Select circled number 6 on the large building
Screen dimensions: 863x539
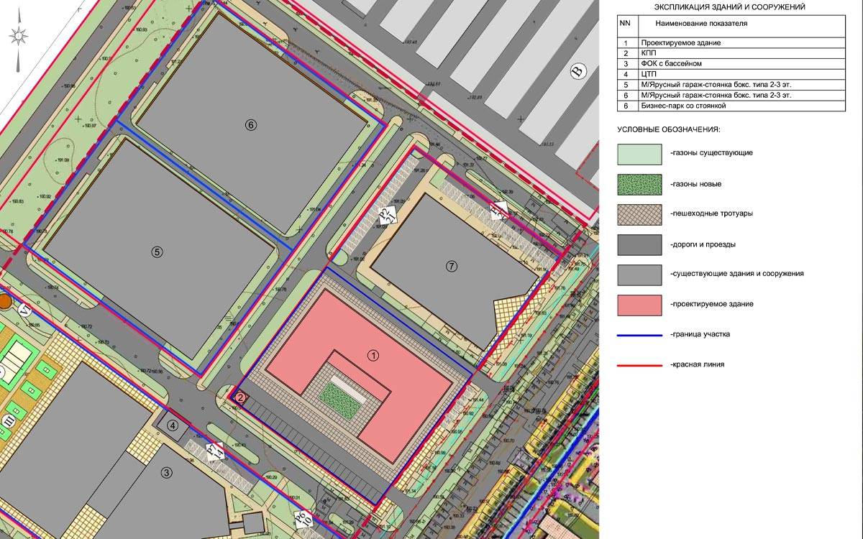pyautogui.click(x=250, y=124)
